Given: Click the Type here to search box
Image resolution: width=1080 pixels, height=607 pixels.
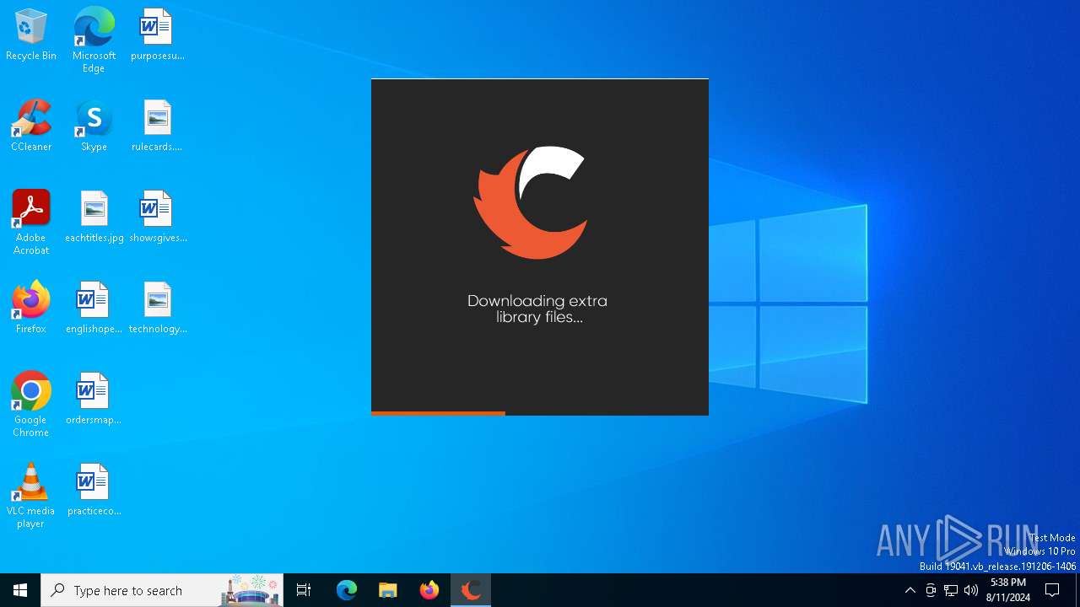Looking at the screenshot, I should click(x=162, y=590).
